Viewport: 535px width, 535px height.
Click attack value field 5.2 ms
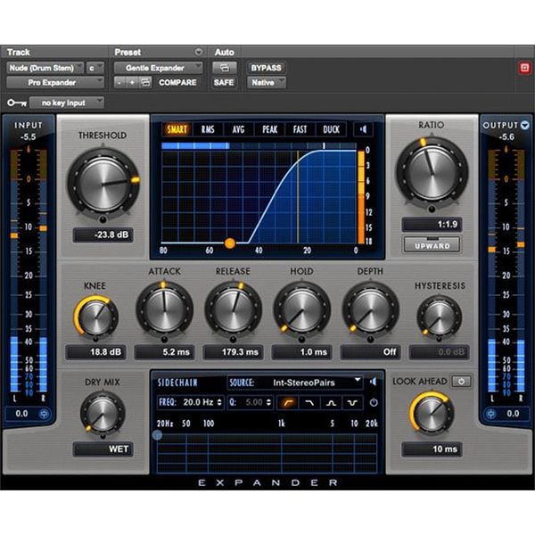pos(164,352)
